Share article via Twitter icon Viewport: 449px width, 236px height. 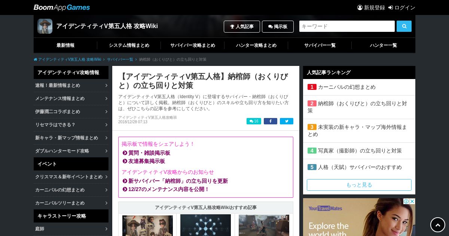pyautogui.click(x=287, y=121)
